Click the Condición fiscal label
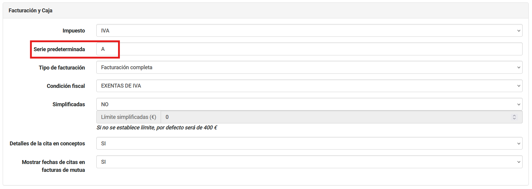The width and height of the screenshot is (532, 189). point(66,86)
